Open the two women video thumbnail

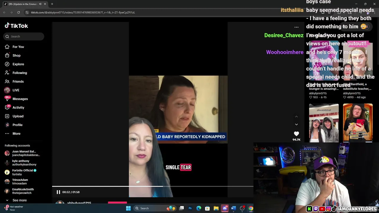pos(324,123)
